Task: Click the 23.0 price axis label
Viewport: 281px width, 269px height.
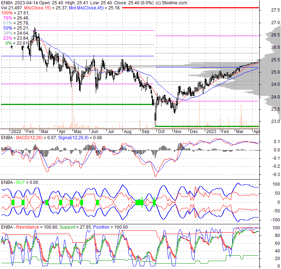Action: point(275,122)
